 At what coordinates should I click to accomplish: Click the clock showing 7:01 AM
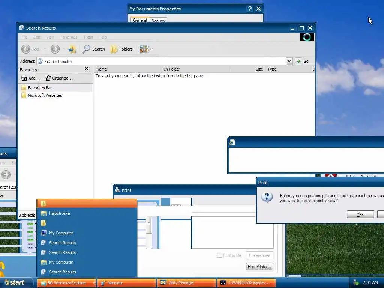(x=370, y=283)
